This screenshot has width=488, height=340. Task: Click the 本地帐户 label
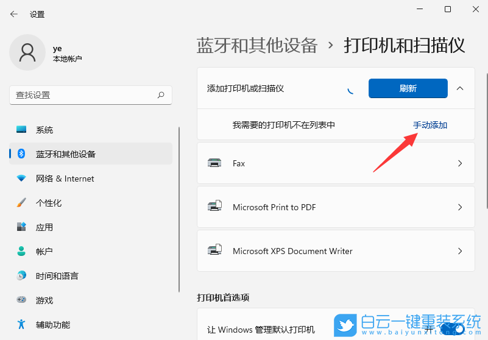pyautogui.click(x=67, y=58)
